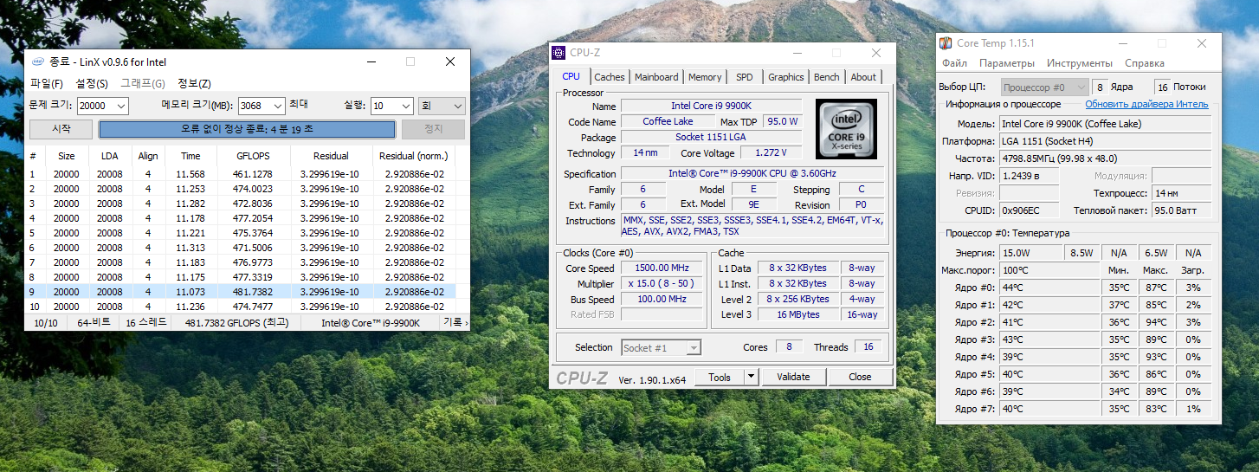Expand the Процессор #0 dropdown in Core Temp
The image size is (1259, 472).
[1045, 87]
